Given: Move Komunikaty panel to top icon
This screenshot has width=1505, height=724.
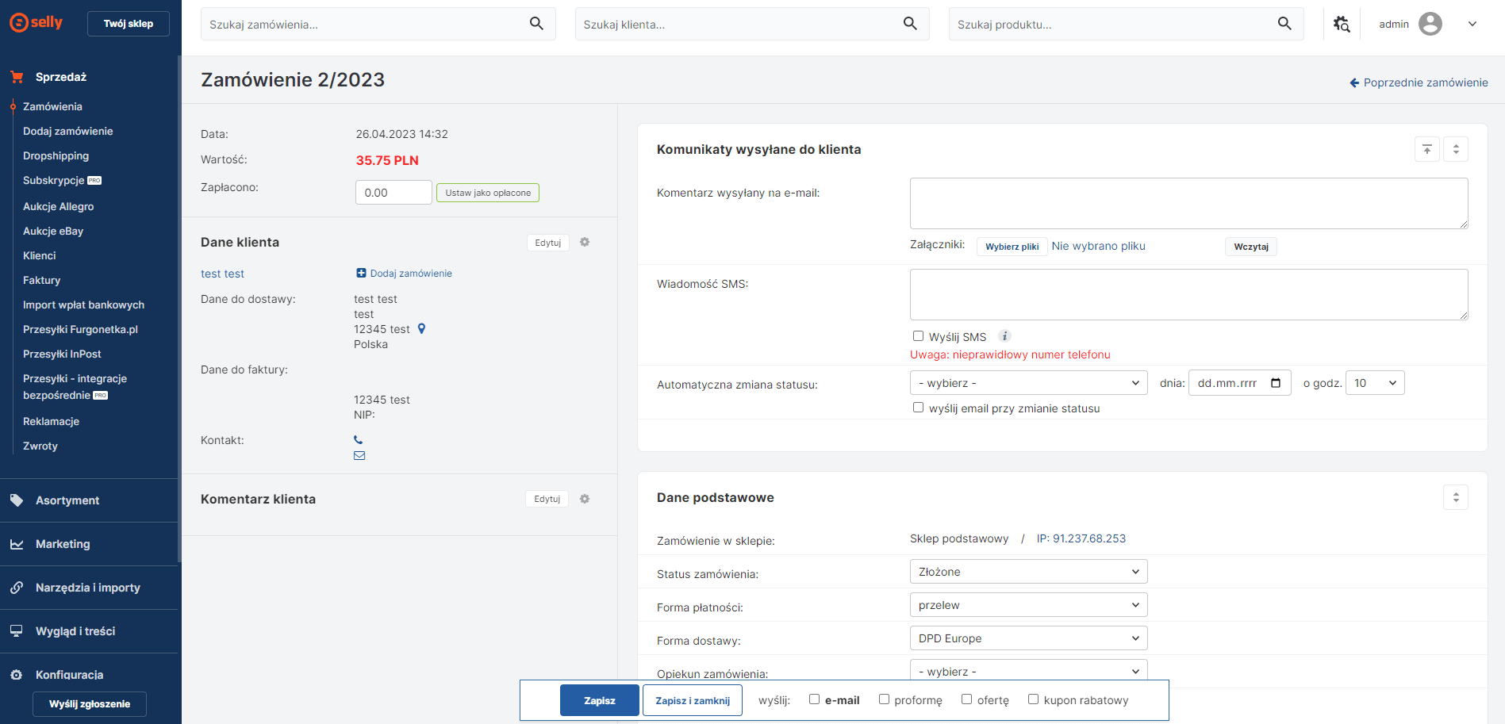Looking at the screenshot, I should pyautogui.click(x=1426, y=149).
